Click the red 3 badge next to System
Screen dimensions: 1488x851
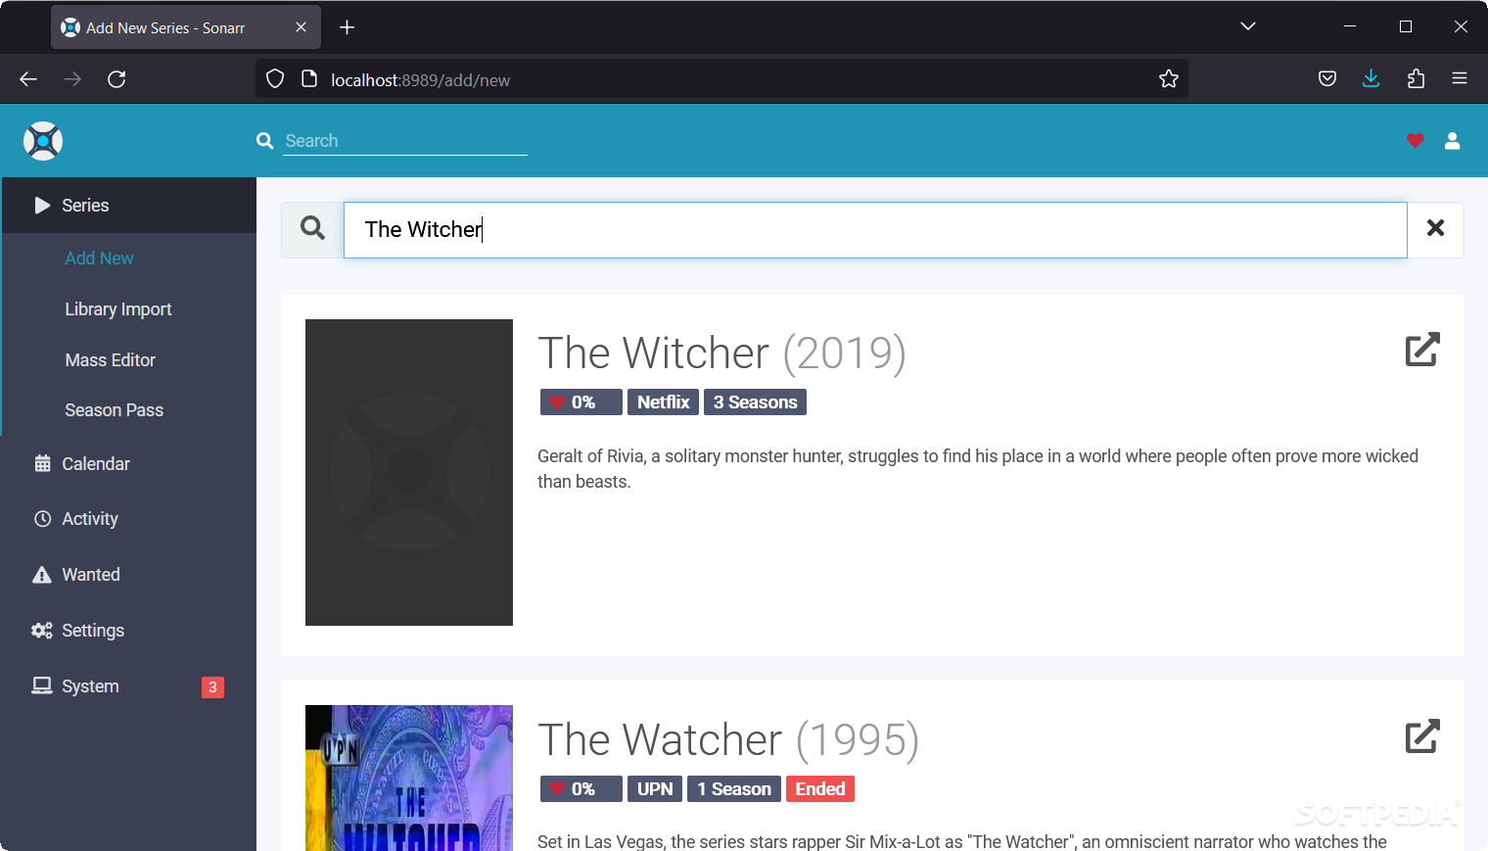(212, 687)
